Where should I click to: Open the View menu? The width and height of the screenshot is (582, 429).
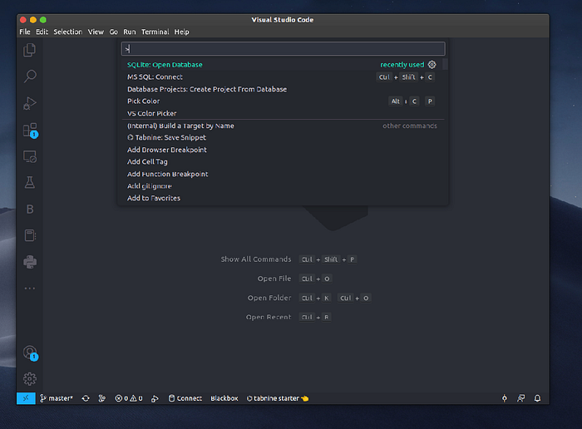[96, 32]
